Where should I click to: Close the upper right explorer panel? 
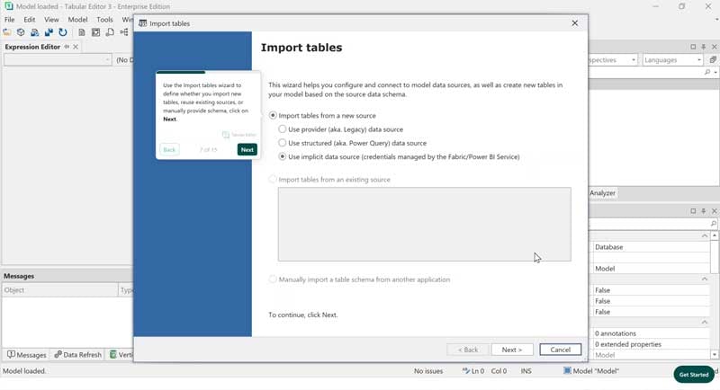pos(714,47)
